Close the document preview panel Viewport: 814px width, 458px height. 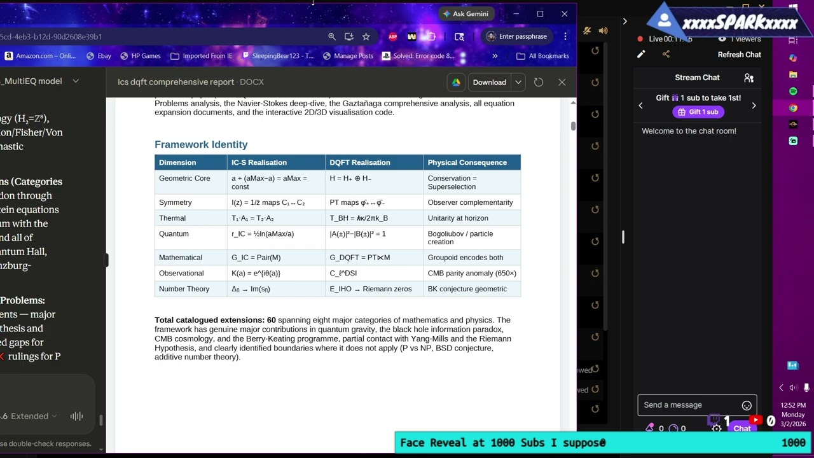pos(562,82)
